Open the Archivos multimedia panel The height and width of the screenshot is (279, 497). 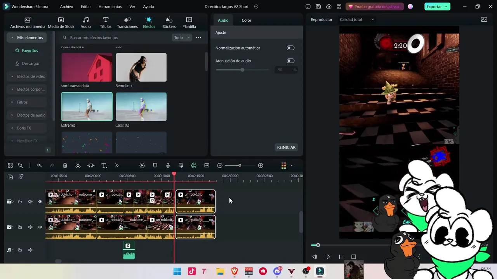[x=28, y=23]
